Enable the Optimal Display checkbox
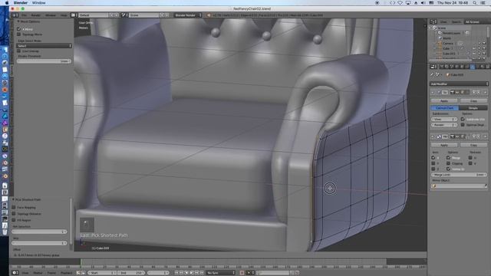The image size is (491, 276). (463, 125)
